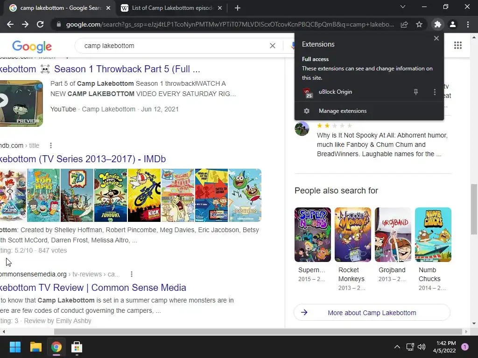The height and width of the screenshot is (358, 478).
Task: Open the notification center badge
Action: pyautogui.click(x=465, y=347)
